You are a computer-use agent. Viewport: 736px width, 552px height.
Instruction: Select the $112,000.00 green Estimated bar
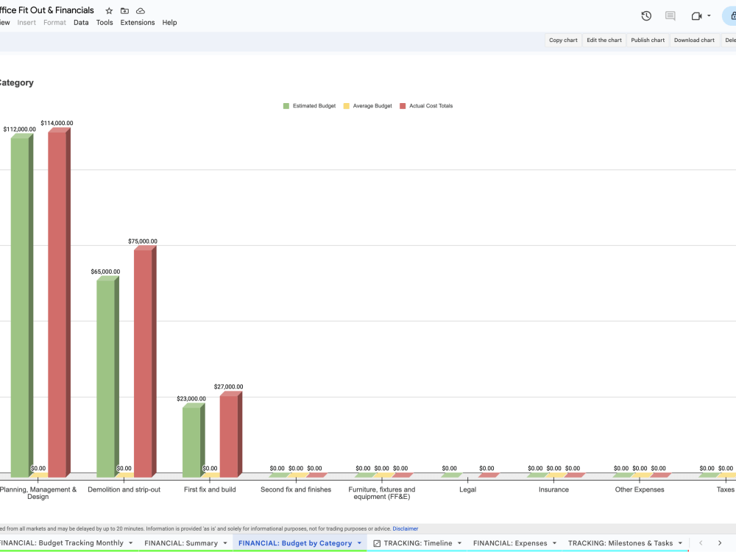(21, 306)
